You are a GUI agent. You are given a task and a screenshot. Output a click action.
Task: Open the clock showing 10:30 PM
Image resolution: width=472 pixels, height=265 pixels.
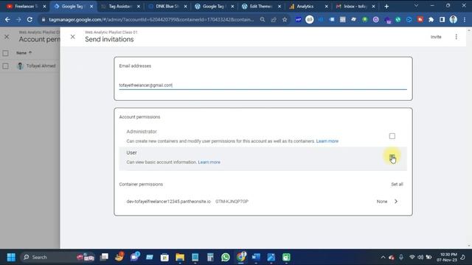click(448, 257)
